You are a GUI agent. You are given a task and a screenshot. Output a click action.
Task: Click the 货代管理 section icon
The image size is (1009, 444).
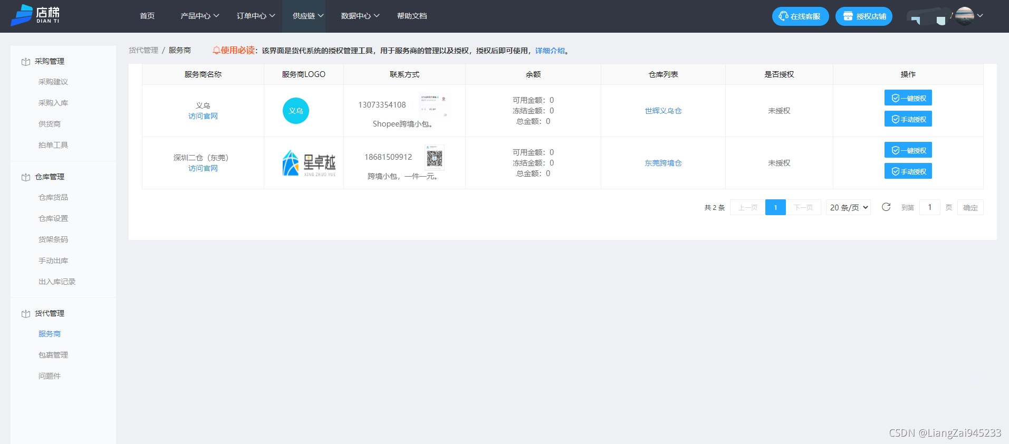click(x=26, y=314)
